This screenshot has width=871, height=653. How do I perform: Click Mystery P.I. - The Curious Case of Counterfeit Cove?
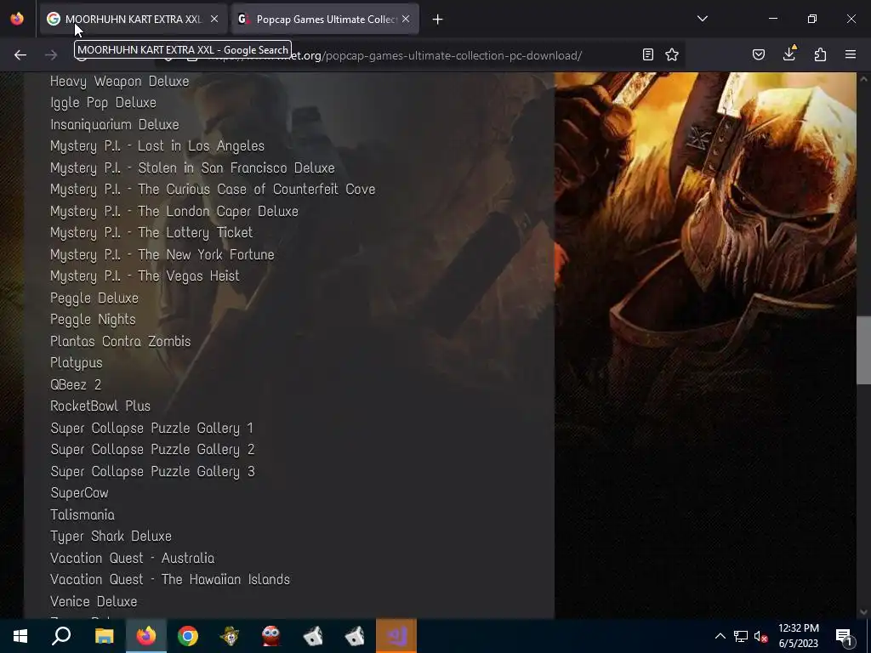click(213, 190)
